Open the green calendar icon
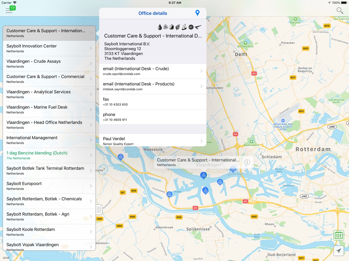The image size is (349, 261). [338, 235]
